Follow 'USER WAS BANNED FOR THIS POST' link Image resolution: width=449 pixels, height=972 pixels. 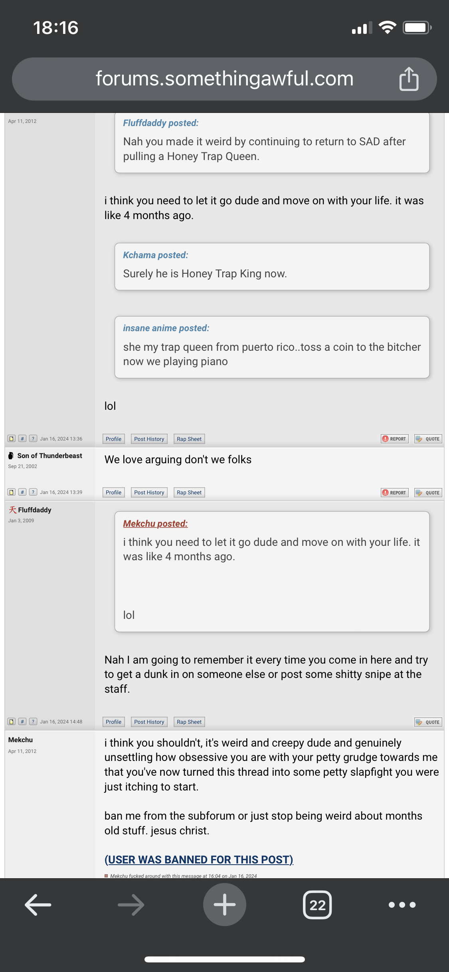199,859
